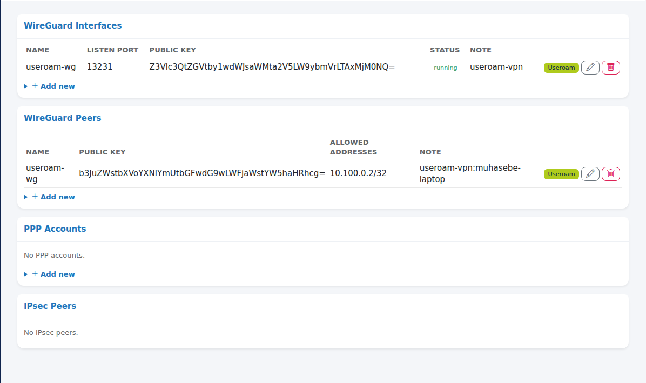Expand Add new under WireGuard Peers
Screen dimensions: 646x383
[50, 197]
